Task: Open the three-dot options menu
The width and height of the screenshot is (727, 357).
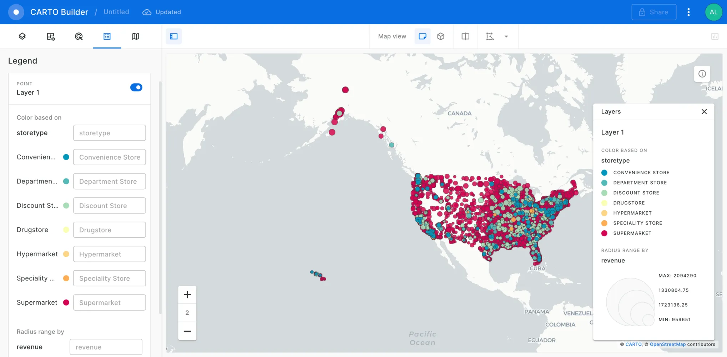Action: 688,12
